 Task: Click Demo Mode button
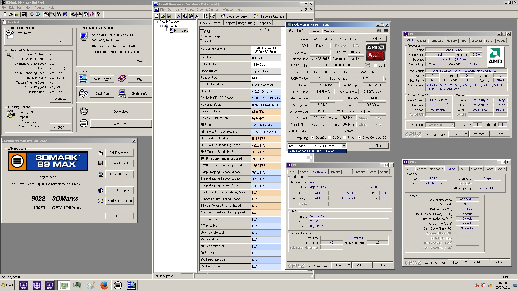point(121,112)
